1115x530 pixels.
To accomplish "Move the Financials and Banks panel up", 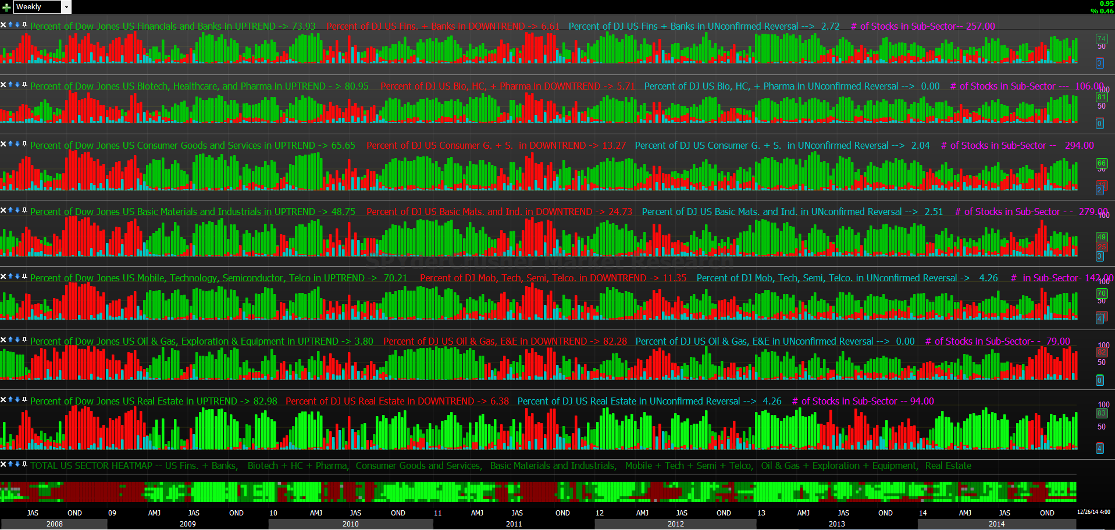I will [x=10, y=25].
